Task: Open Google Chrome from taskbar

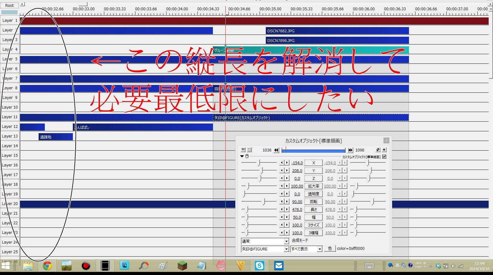Action: [47, 266]
